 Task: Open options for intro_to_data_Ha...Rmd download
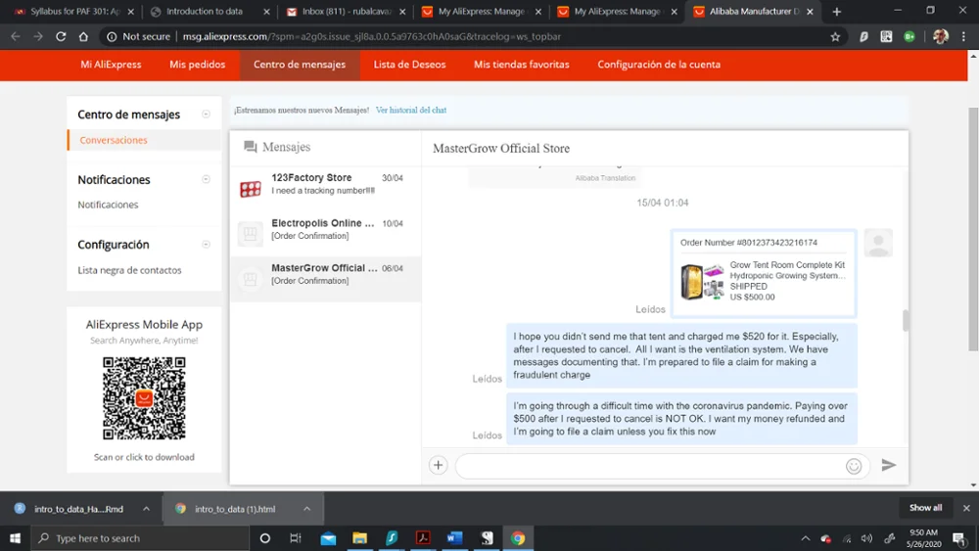[146, 509]
